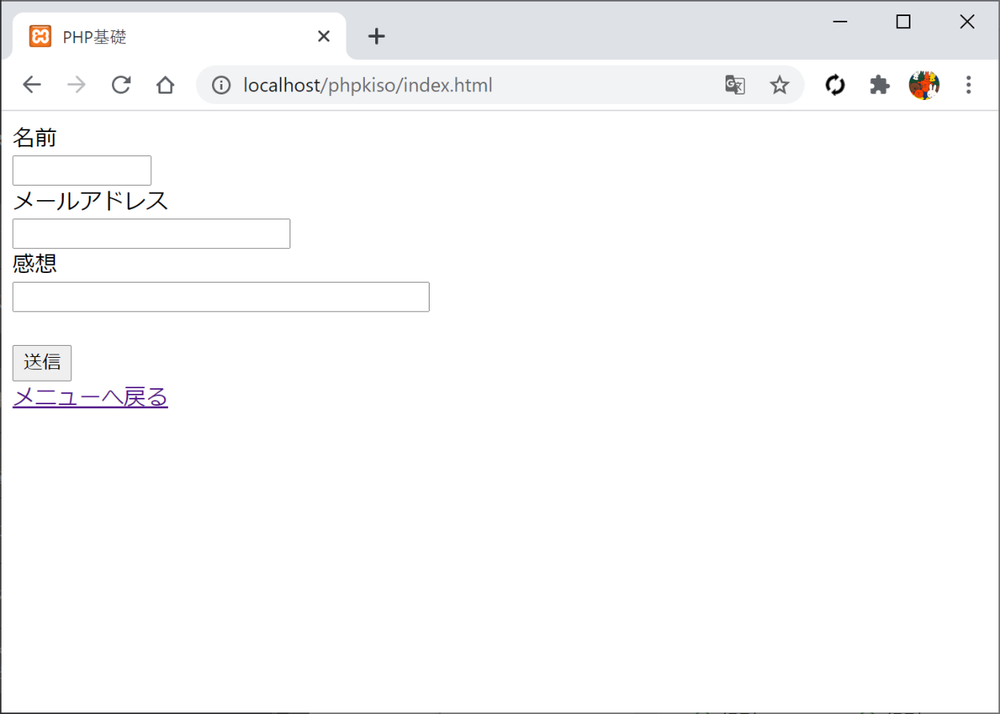This screenshot has width=1000, height=714.
Task: Click the circular arrows extension icon
Action: click(x=835, y=85)
